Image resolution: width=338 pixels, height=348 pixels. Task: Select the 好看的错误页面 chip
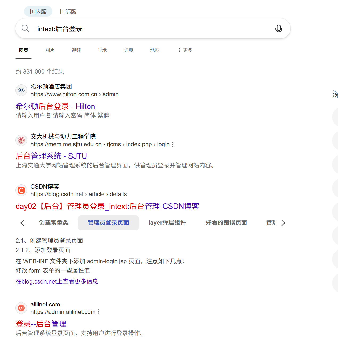(x=226, y=223)
